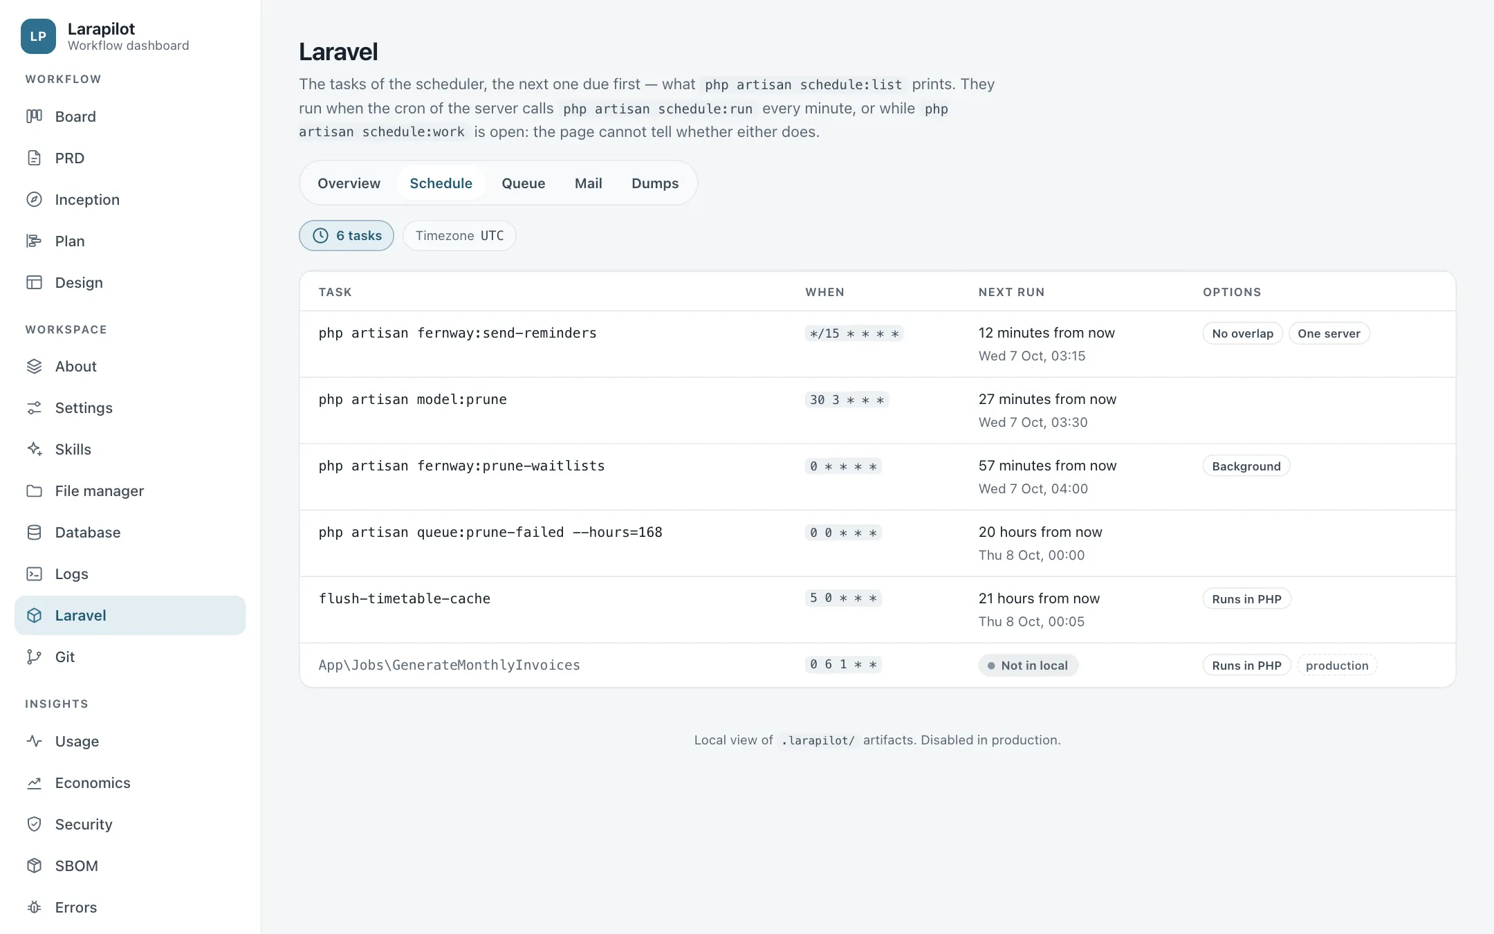Select the Security shield icon
This screenshot has height=934, width=1494.
(x=34, y=824)
